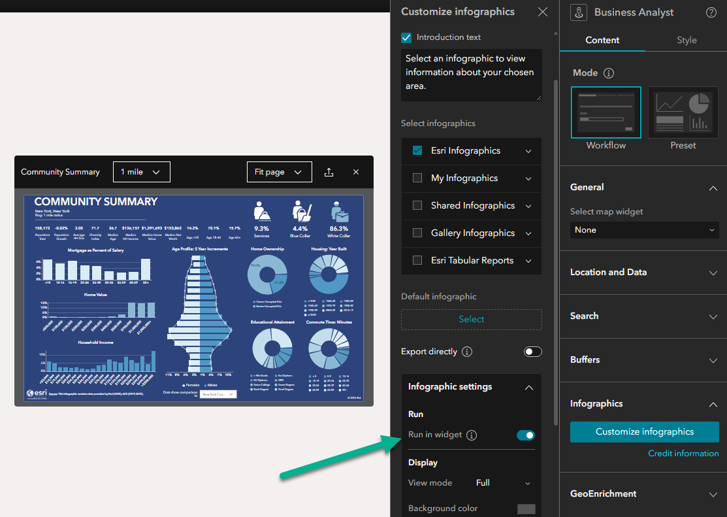Click the Business Analyst widget icon
The image size is (727, 517).
pyautogui.click(x=579, y=12)
